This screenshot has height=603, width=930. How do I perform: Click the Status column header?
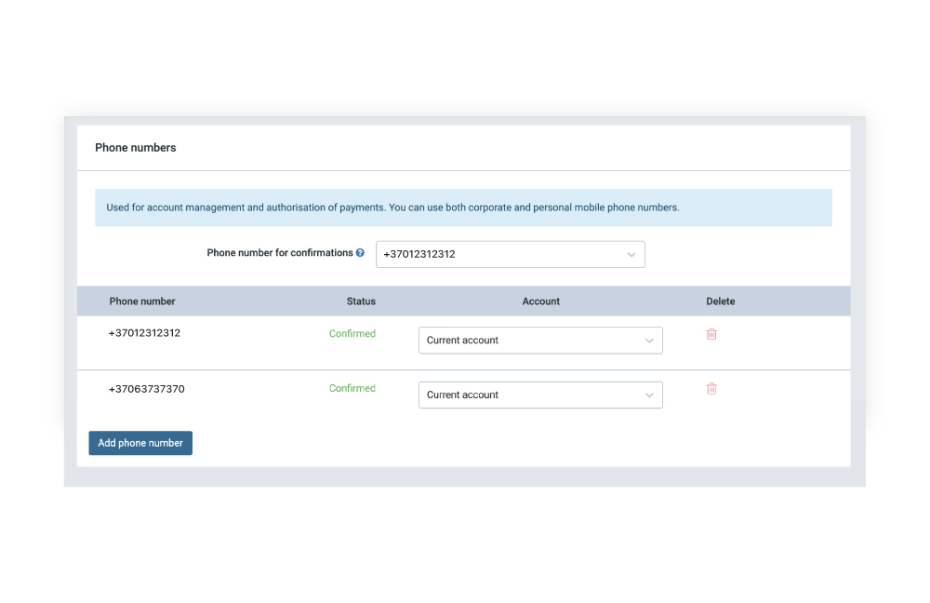click(x=361, y=301)
